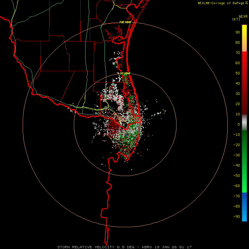Click the 100 NMI range ring label
This screenshot has width=249, height=249.
click(x=125, y=22)
